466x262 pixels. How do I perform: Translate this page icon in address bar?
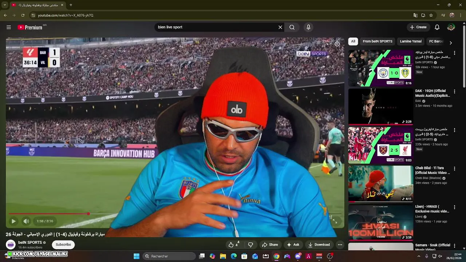point(415,15)
